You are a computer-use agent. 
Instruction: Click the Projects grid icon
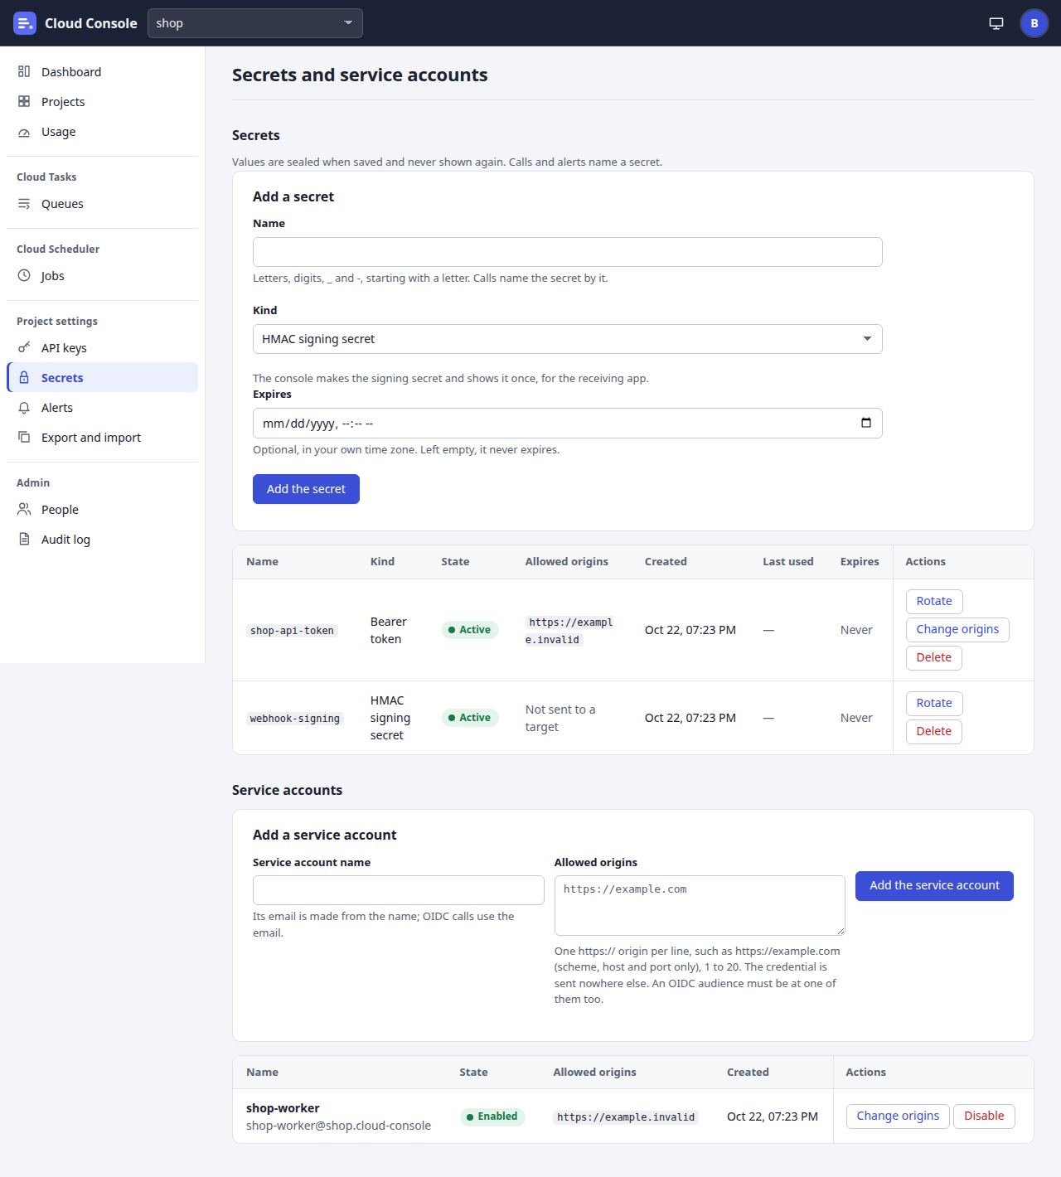[x=24, y=102]
